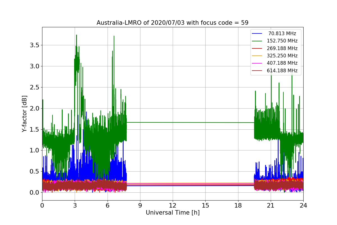The image size is (337, 225).
Task: Click the x-axis tick label '6'
Action: 107,205
